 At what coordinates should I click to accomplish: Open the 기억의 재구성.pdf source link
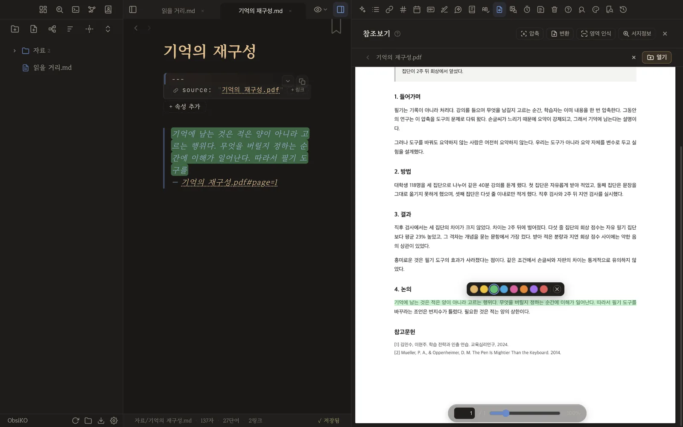pyautogui.click(x=251, y=90)
